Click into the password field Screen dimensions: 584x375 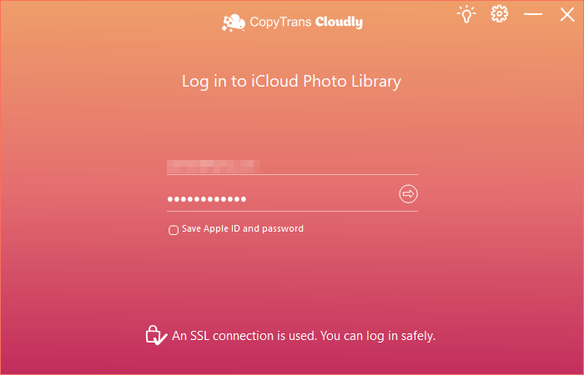tap(317, 199)
